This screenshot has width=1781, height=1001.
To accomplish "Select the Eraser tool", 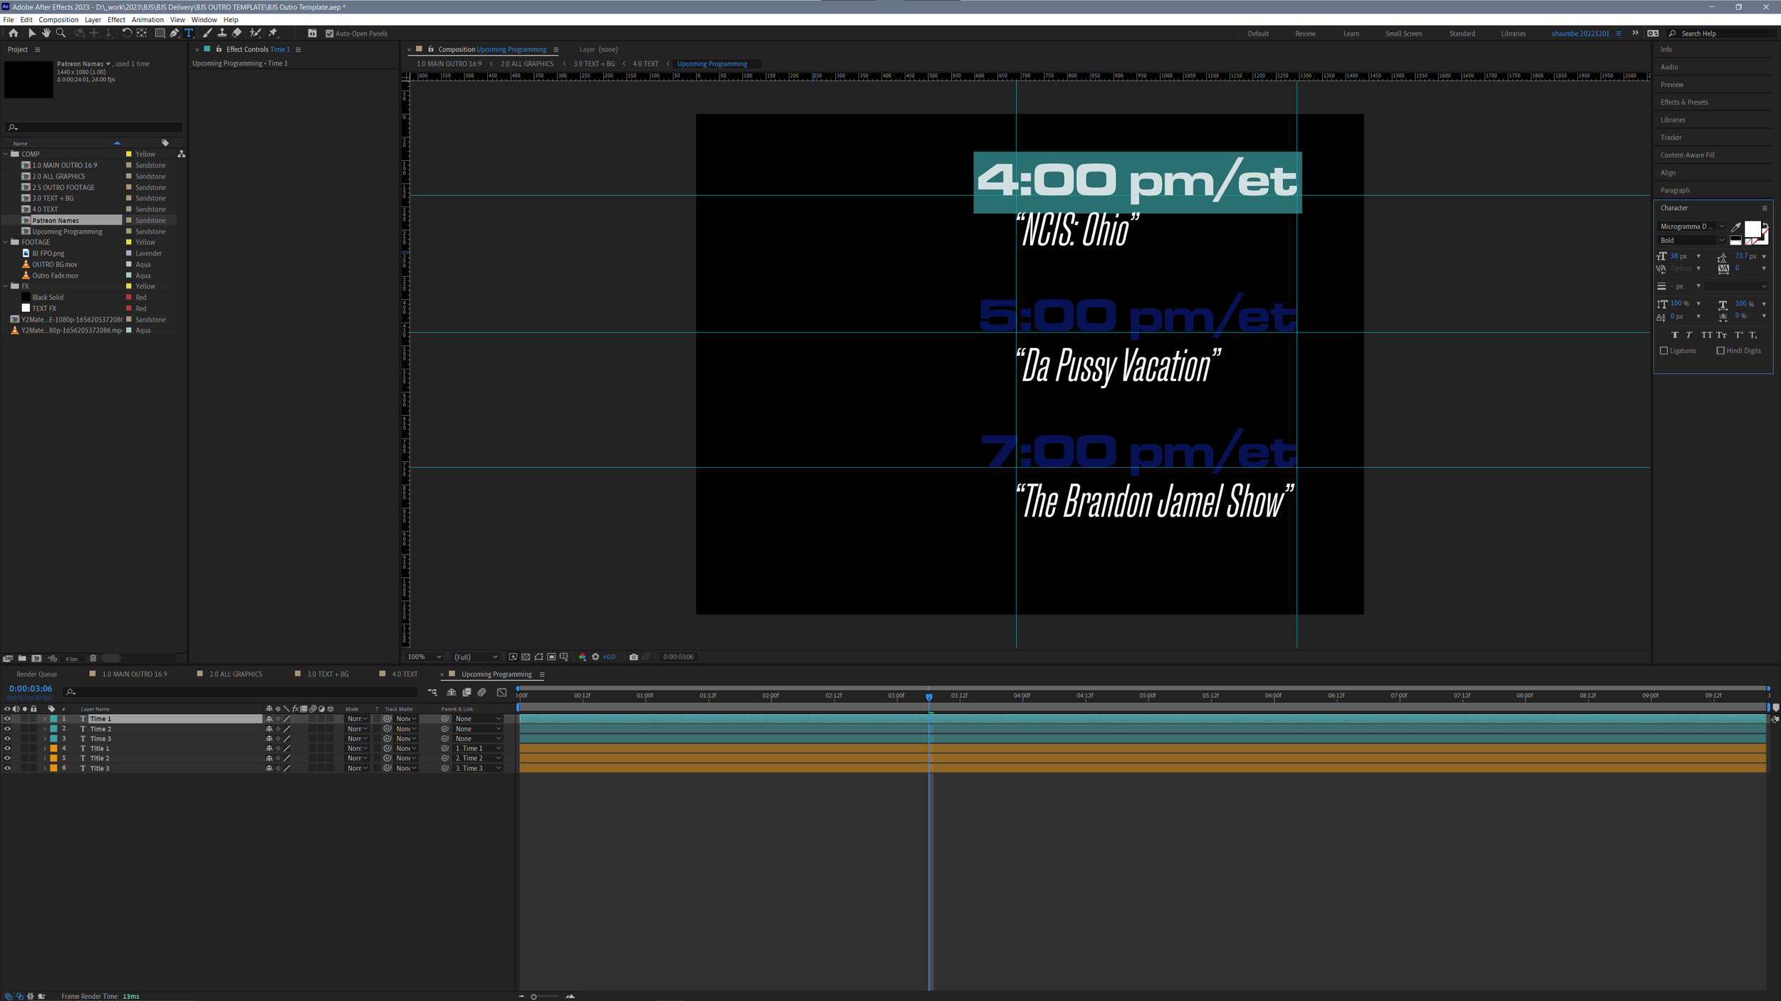I will click(x=237, y=33).
